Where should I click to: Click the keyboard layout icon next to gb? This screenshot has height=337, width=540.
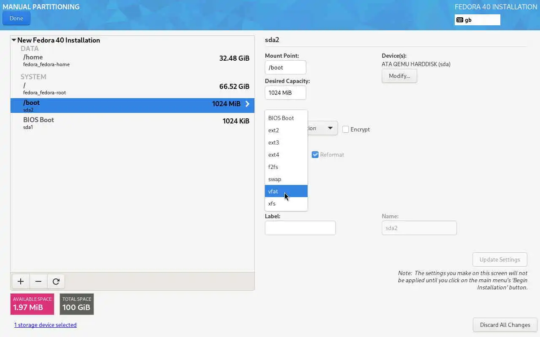460,20
